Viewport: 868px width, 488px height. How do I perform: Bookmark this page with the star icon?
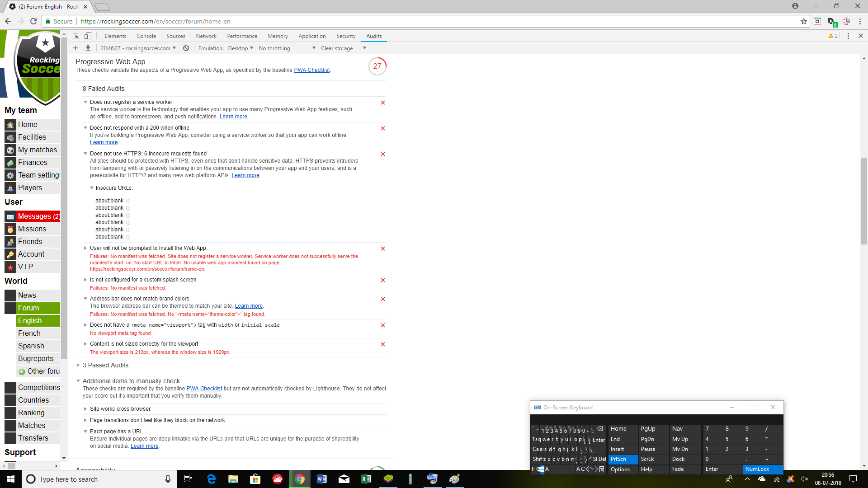point(804,21)
